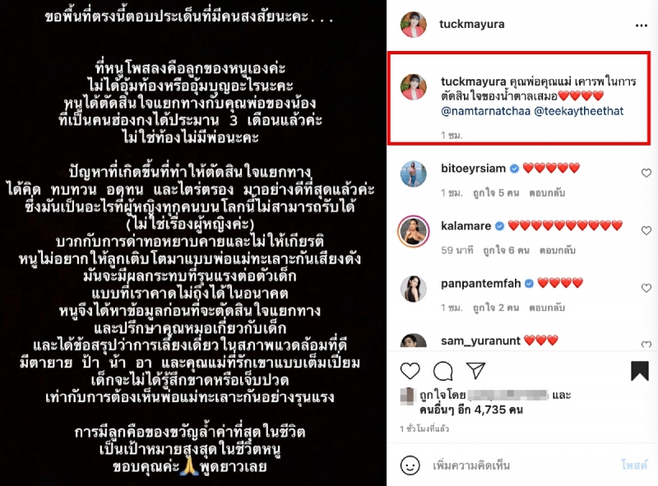Screen dimensions: 658x486
Task: Reply to bitoeyrsiam's comment
Action: [547, 193]
